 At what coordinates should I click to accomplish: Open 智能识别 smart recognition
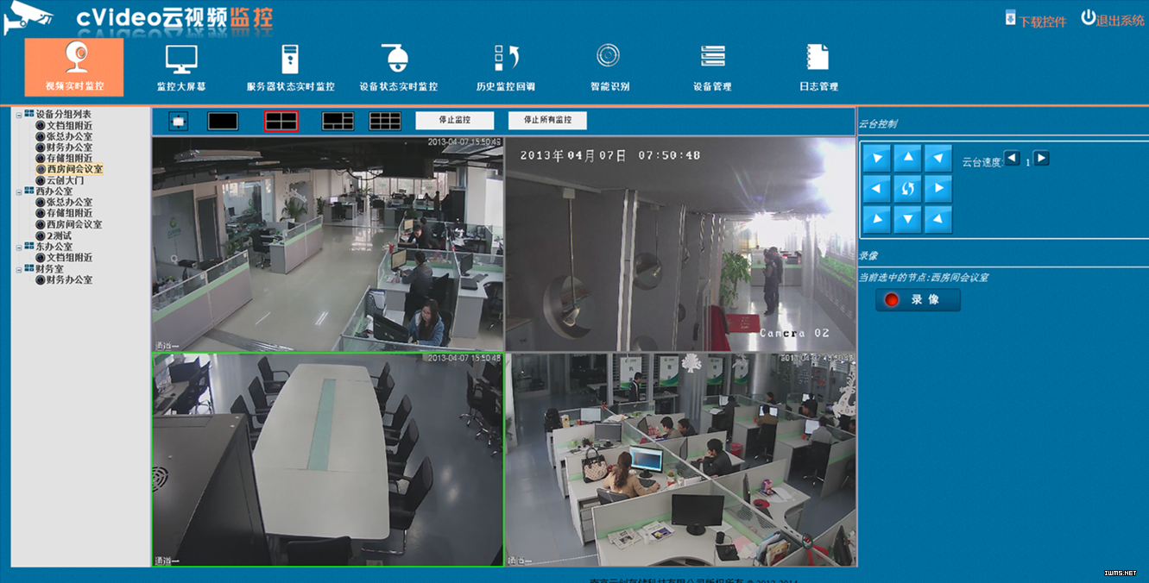click(x=609, y=68)
